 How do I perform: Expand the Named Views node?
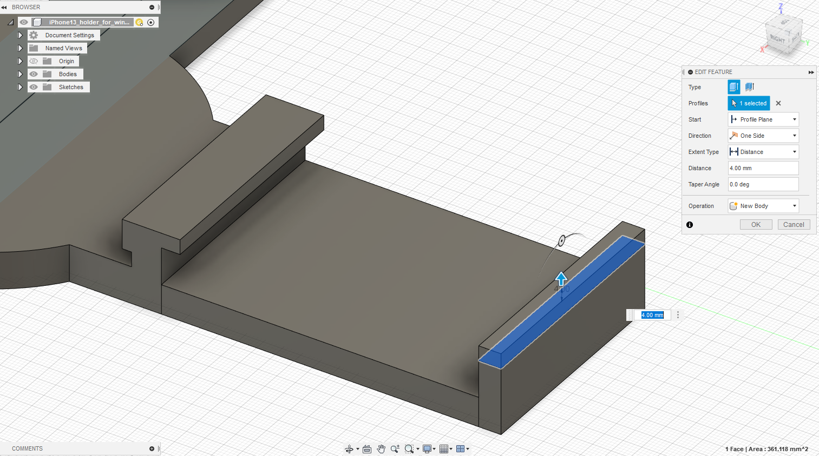point(20,48)
